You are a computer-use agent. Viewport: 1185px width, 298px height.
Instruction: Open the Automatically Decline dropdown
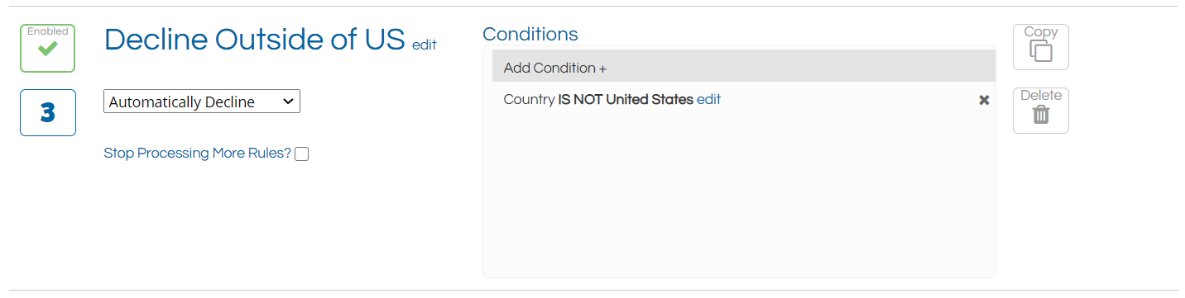(202, 102)
